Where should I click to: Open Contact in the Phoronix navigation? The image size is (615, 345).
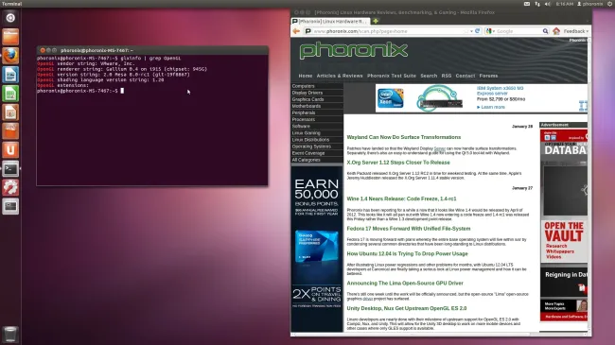click(466, 76)
